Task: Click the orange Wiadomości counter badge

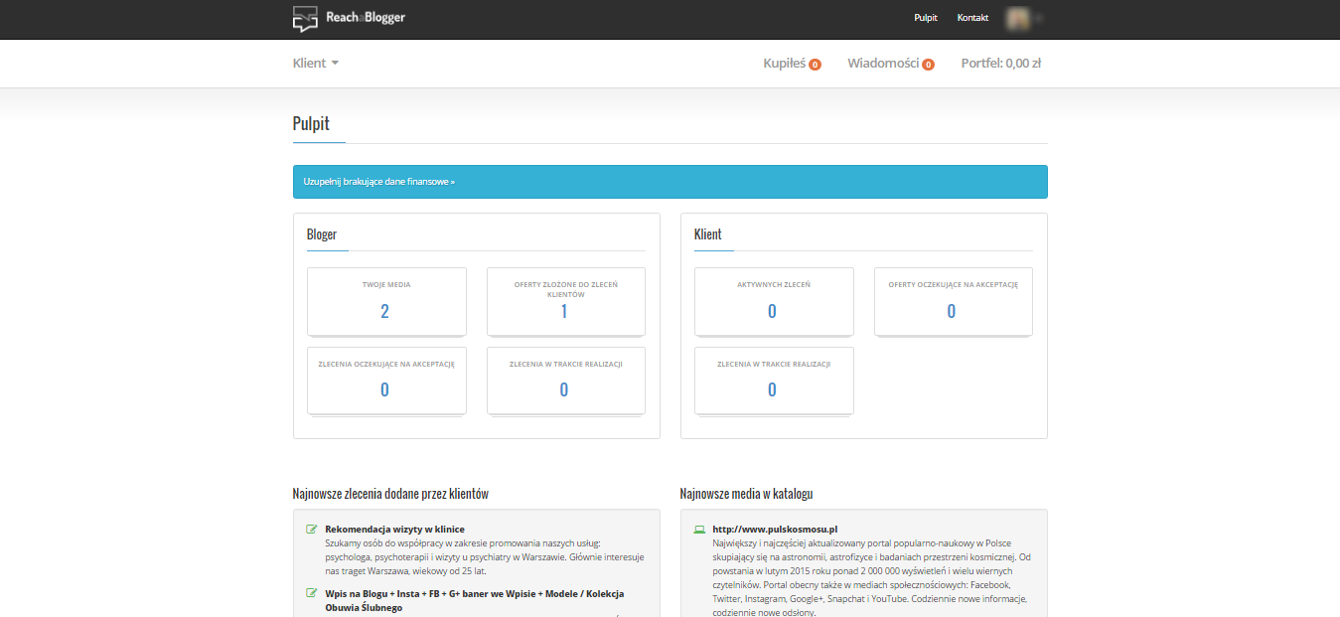Action: point(928,65)
